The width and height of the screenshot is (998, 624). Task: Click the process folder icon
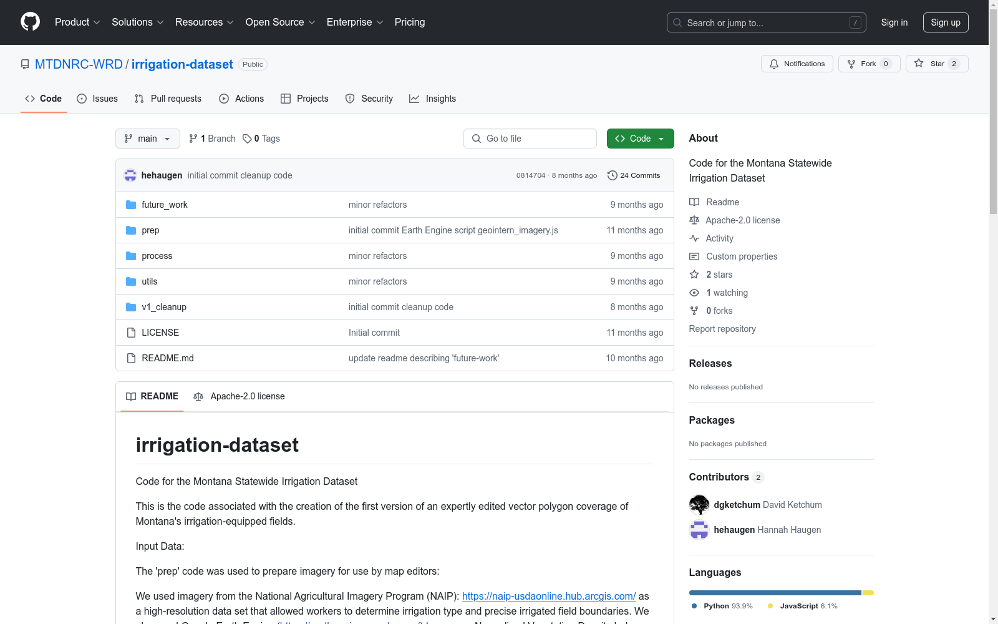(131, 256)
